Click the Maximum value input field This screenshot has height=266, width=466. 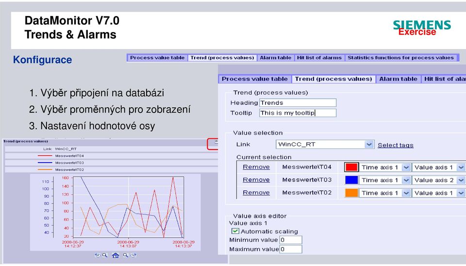(x=291, y=249)
